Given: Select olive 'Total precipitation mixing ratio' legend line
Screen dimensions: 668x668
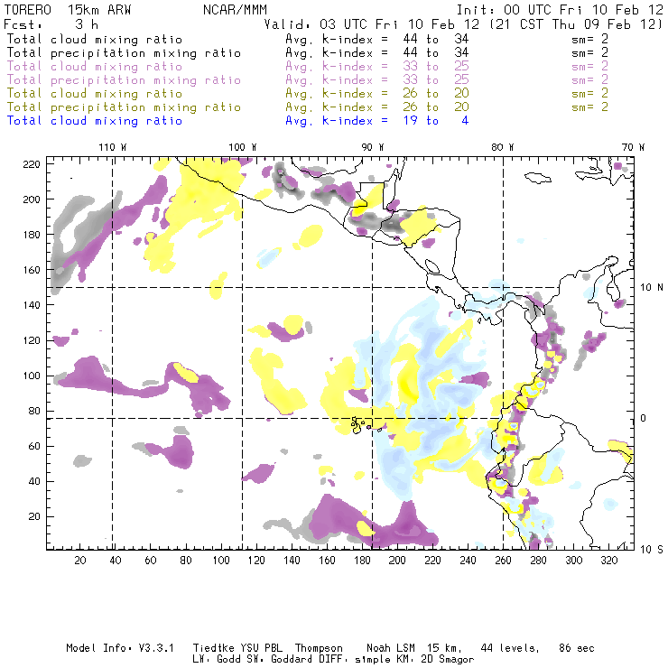Looking at the screenshot, I should pyautogui.click(x=124, y=107).
